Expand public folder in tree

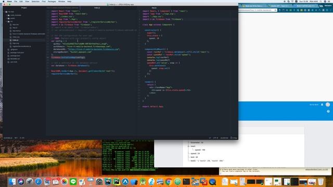coord(7,19)
